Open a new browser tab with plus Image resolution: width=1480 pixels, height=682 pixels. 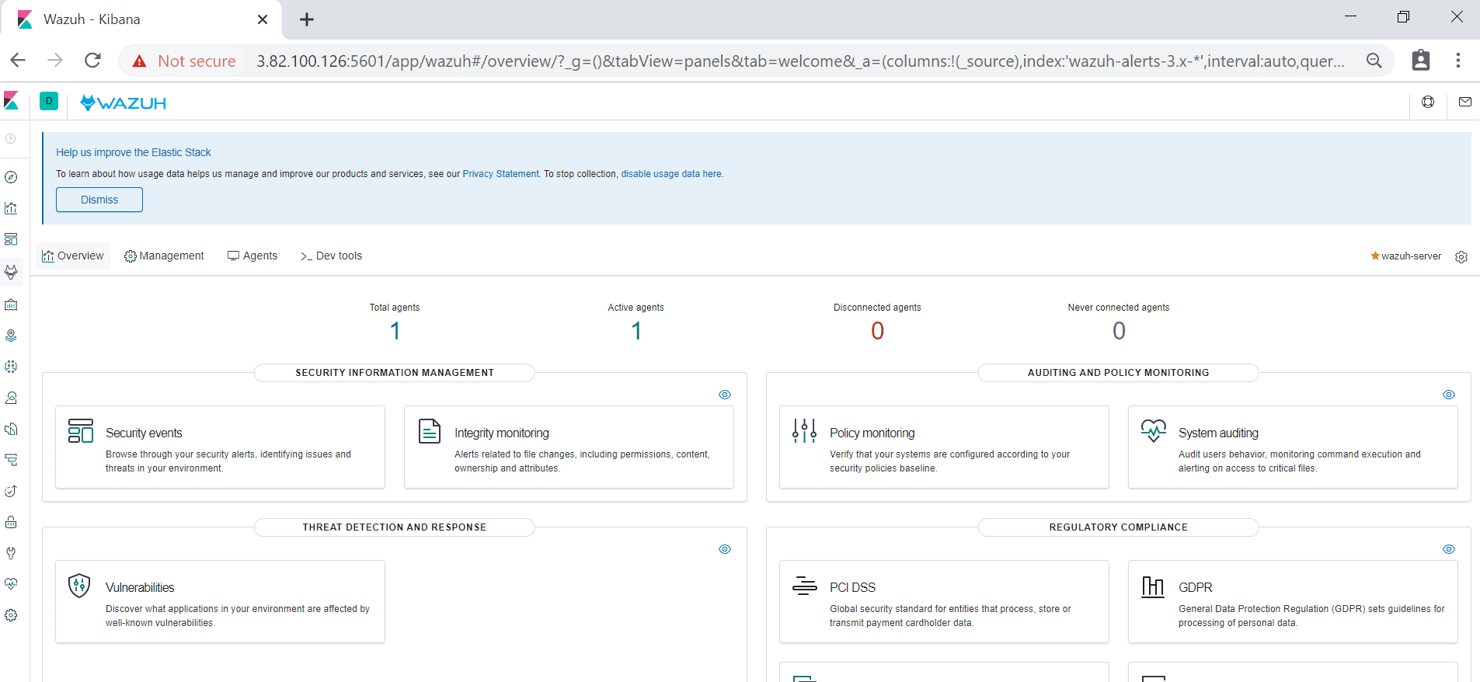[x=307, y=19]
